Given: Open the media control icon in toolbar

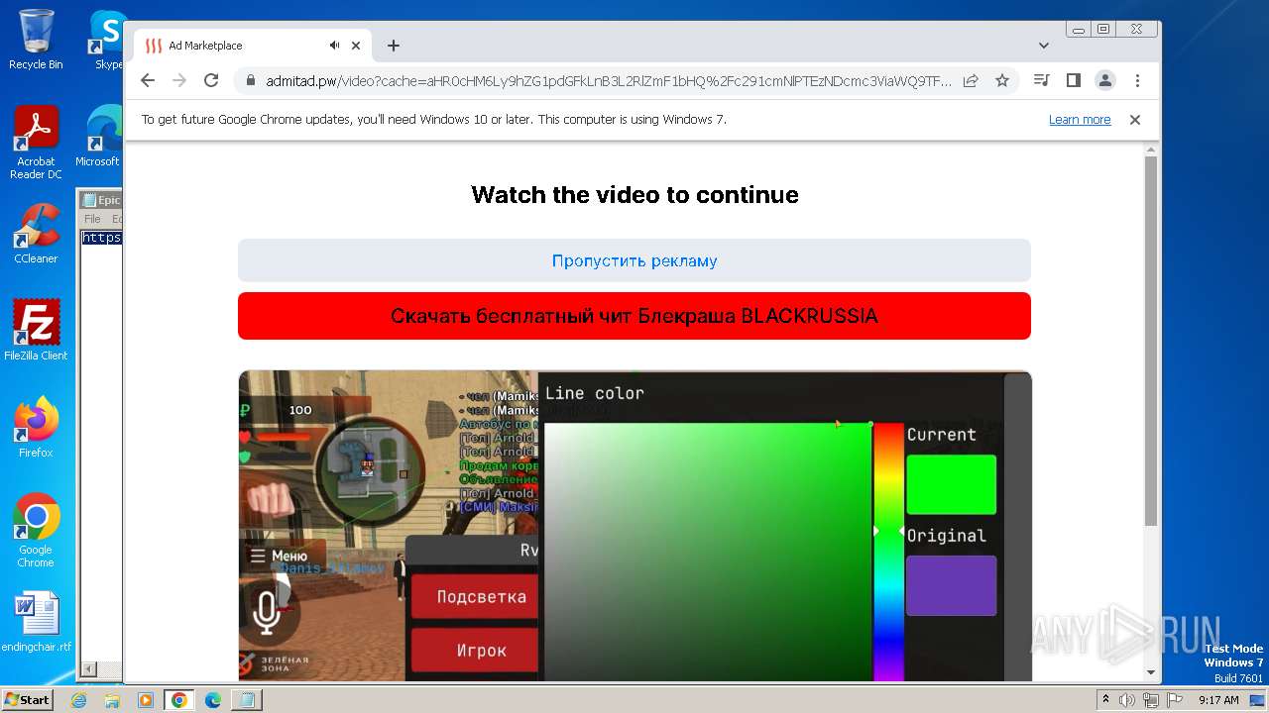Looking at the screenshot, I should coord(1041,81).
